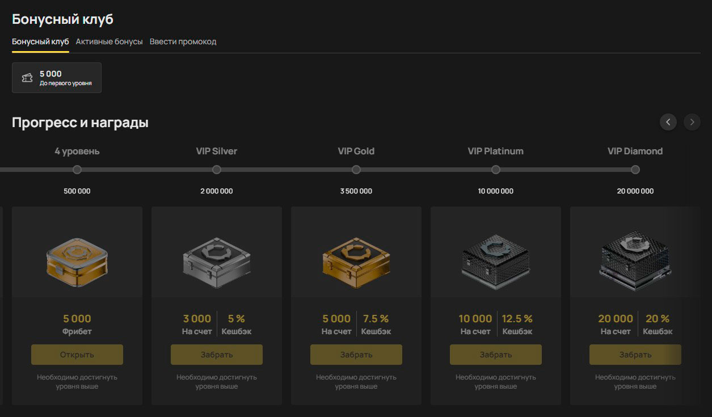Click the ticket icon beside 5 000
The image size is (712, 417).
pyautogui.click(x=27, y=78)
